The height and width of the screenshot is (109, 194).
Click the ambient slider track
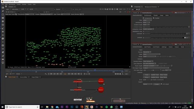(x=166, y=38)
